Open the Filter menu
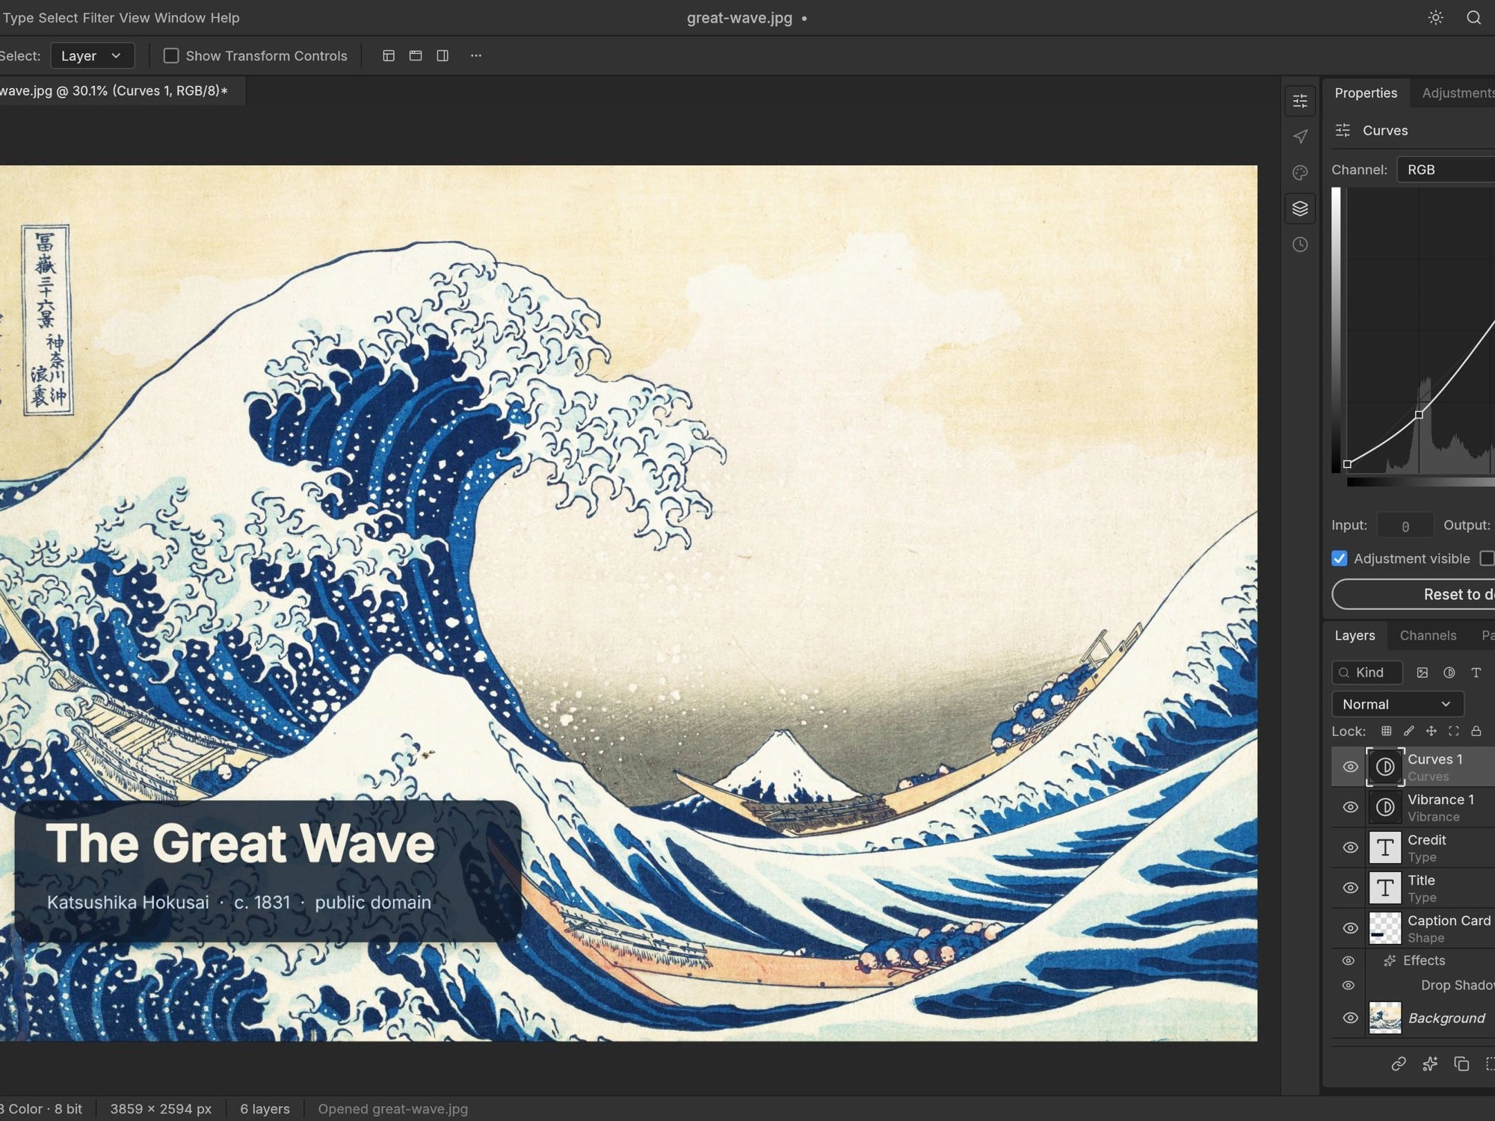 coord(98,18)
